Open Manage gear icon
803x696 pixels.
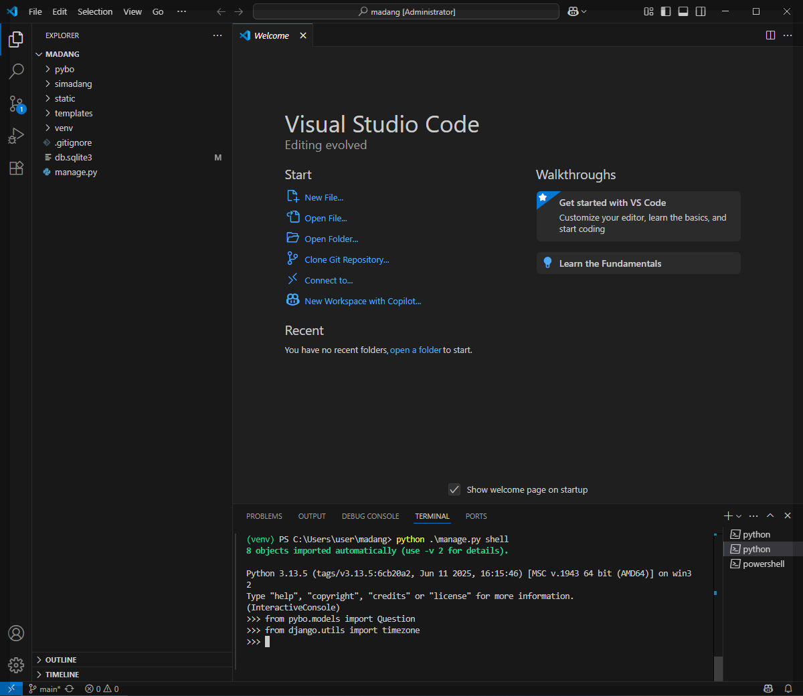[16, 665]
